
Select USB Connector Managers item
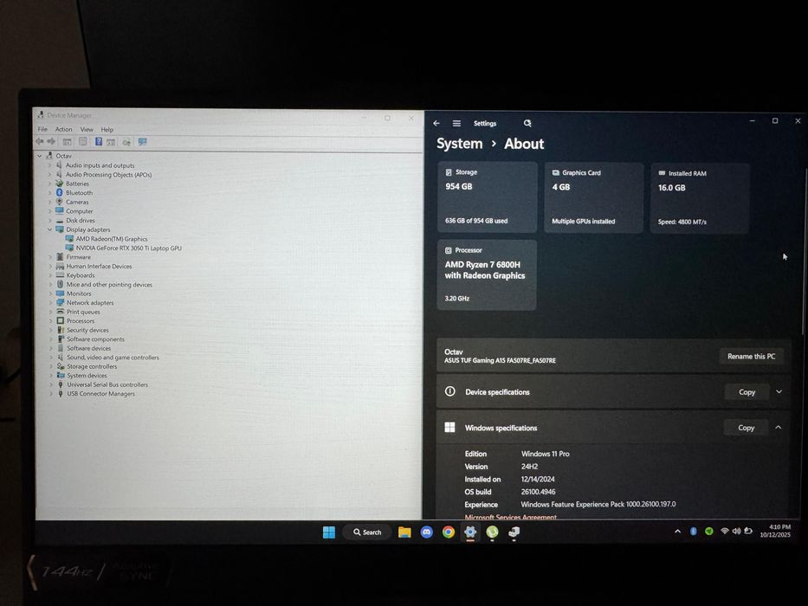pos(101,394)
